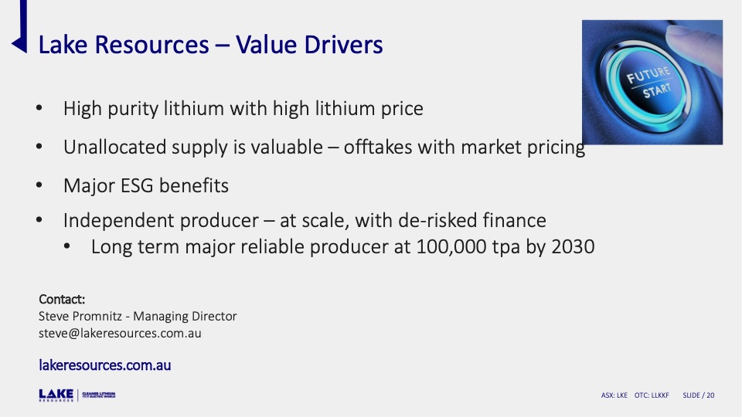Click the 100,000 tpa by 2030 sub-bullet
This screenshot has height=417, width=742.
coord(342,247)
